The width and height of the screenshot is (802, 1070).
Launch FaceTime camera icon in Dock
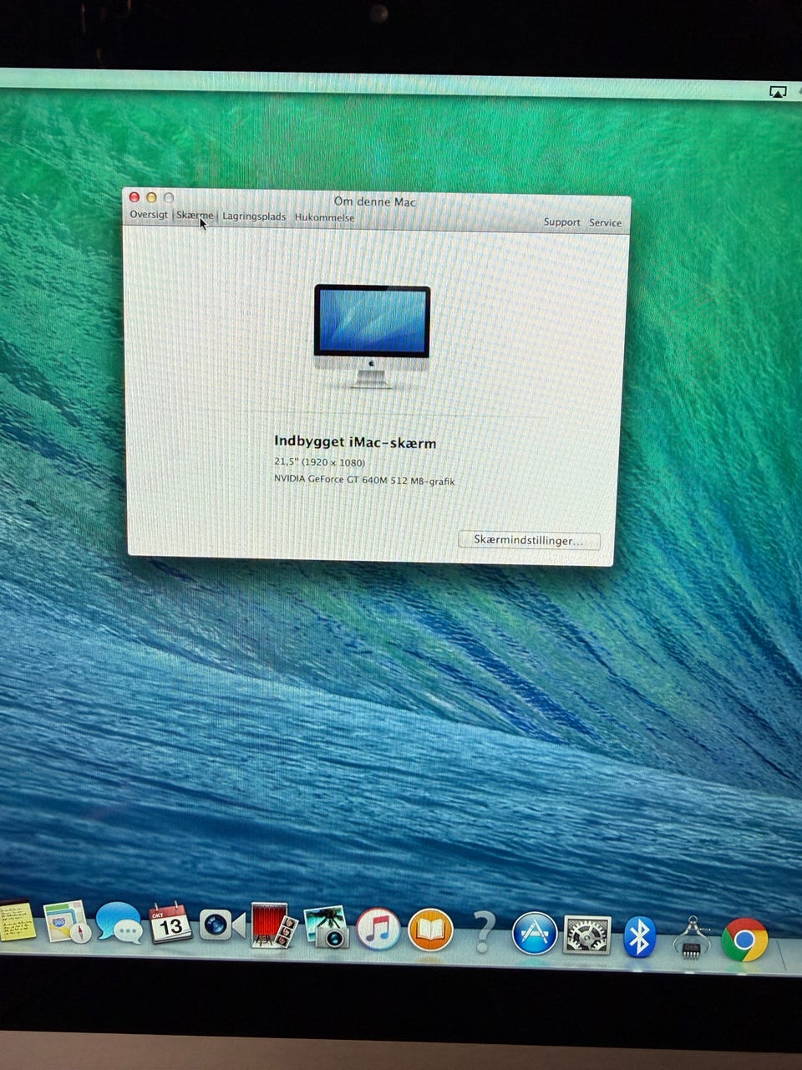pos(221,925)
